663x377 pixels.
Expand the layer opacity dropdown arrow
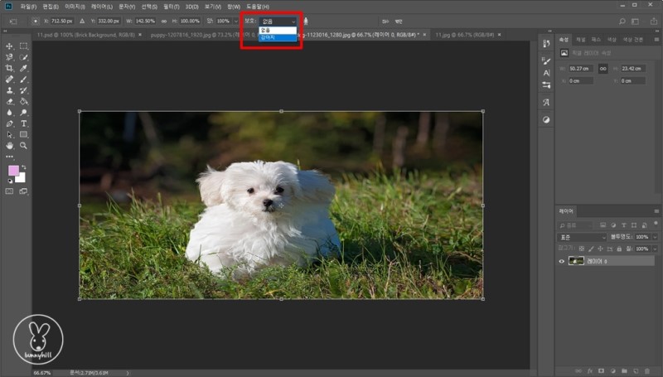point(653,237)
